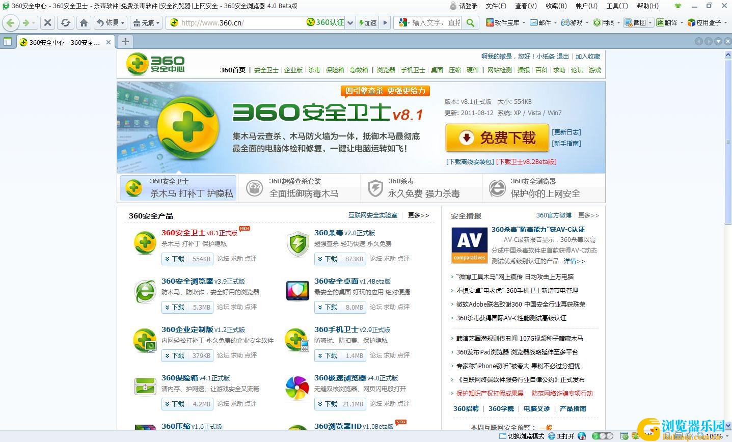The image size is (732, 442).
Task: Open the 帮助(H) menu
Action: coord(647,6)
